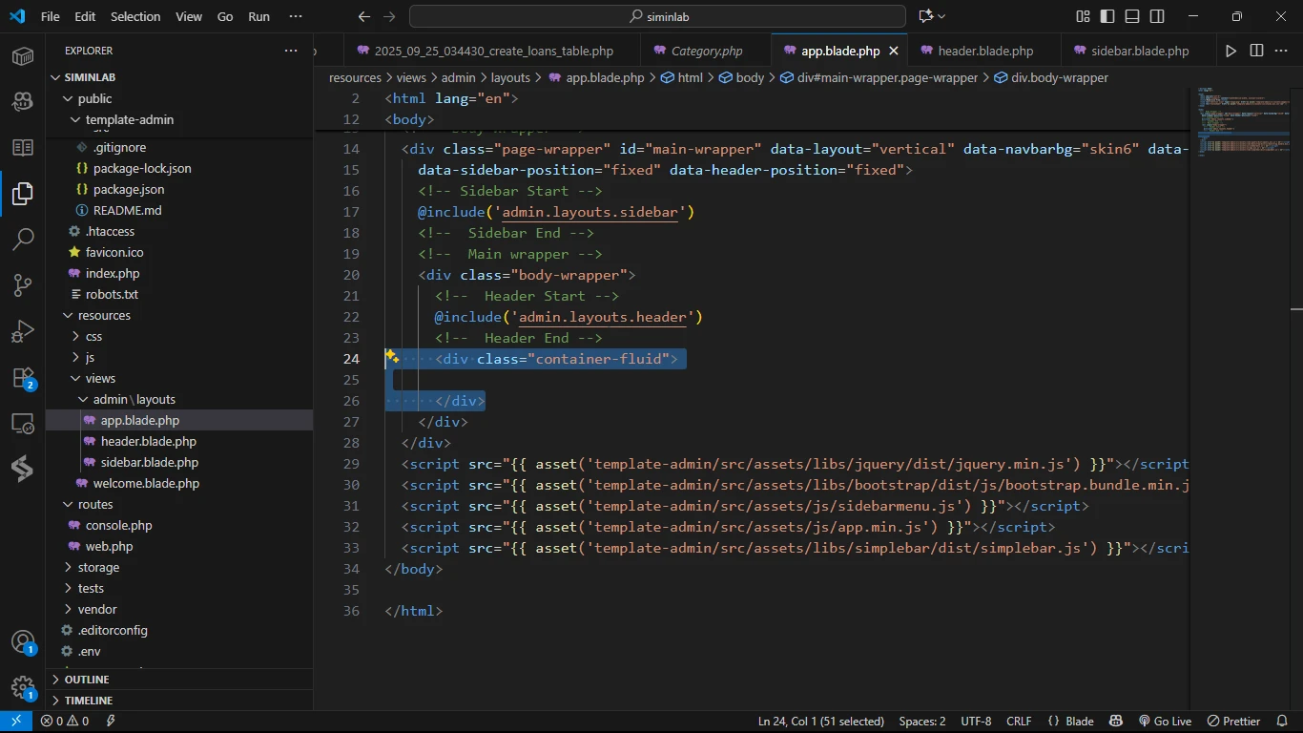Open the Search view in activity bar

tap(23, 239)
